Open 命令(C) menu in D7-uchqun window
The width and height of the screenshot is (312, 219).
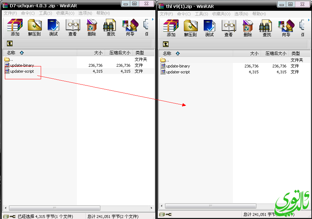click(28, 13)
